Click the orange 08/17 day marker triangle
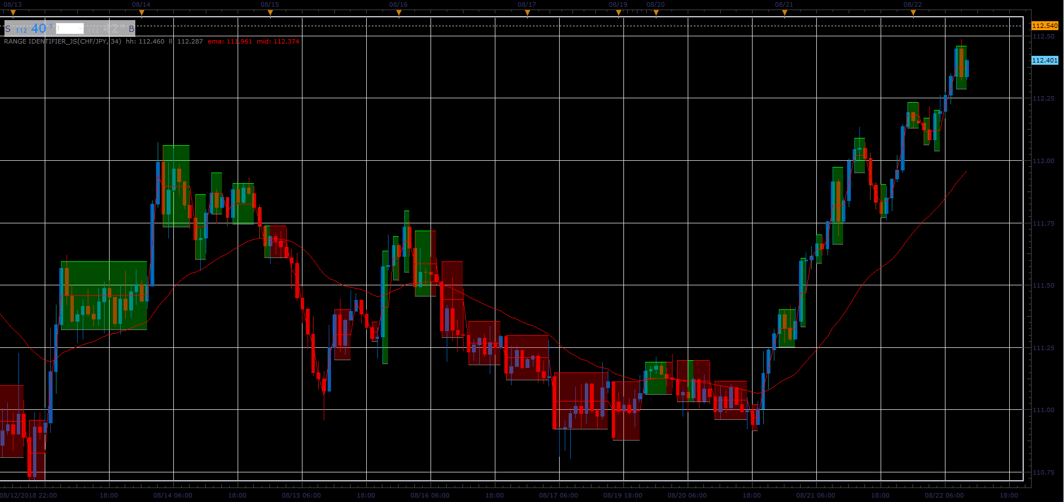Image resolution: width=1064 pixels, height=502 pixels. pos(527,13)
